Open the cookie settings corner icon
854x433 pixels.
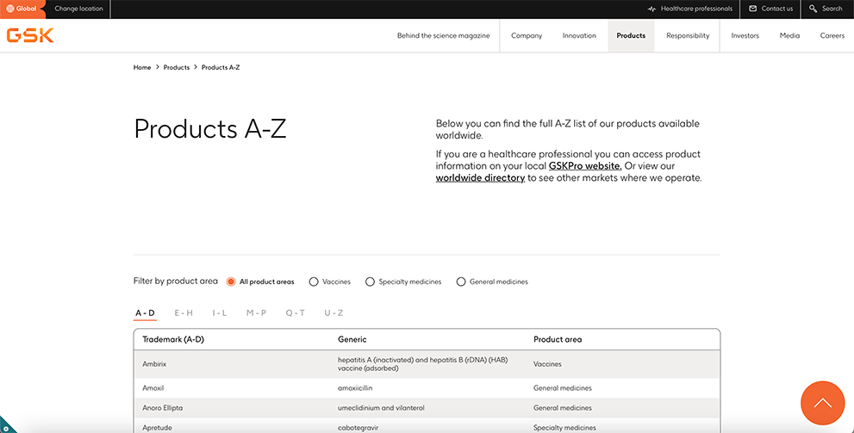pos(6,426)
